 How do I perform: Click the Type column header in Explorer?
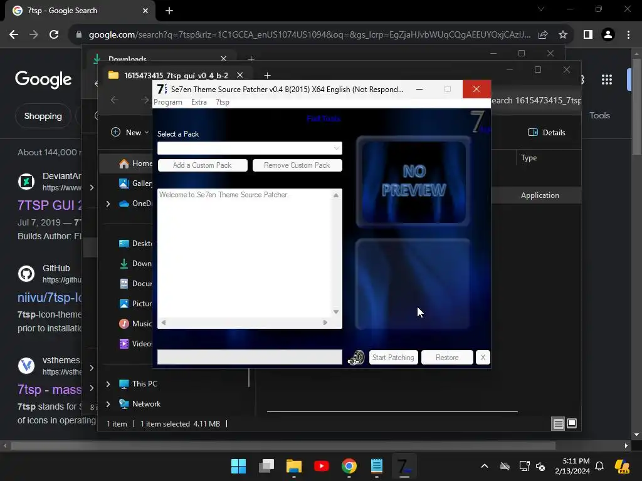tap(529, 158)
